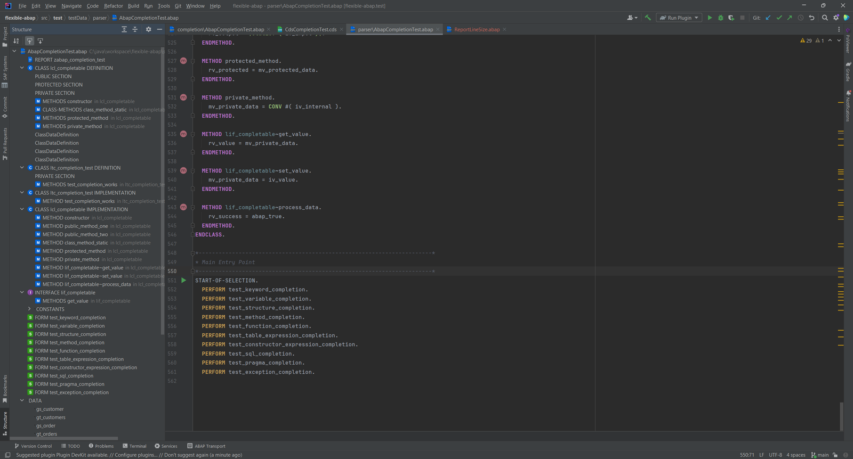The height and width of the screenshot is (459, 853).
Task: Switch to the CdsCompletionTest.cds tab
Action: (310, 29)
